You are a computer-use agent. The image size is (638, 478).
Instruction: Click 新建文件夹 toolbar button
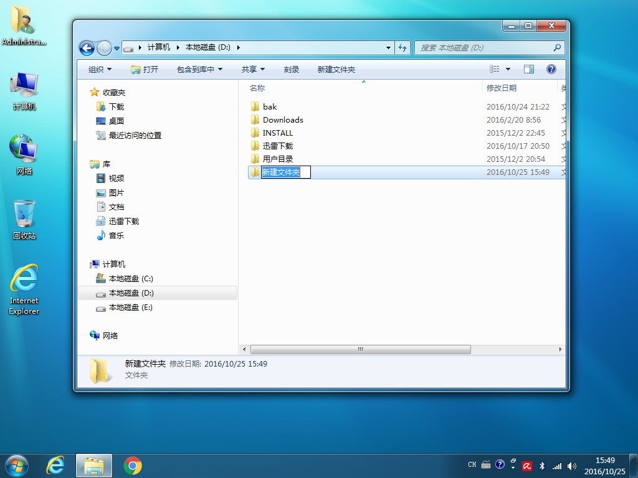pyautogui.click(x=336, y=70)
